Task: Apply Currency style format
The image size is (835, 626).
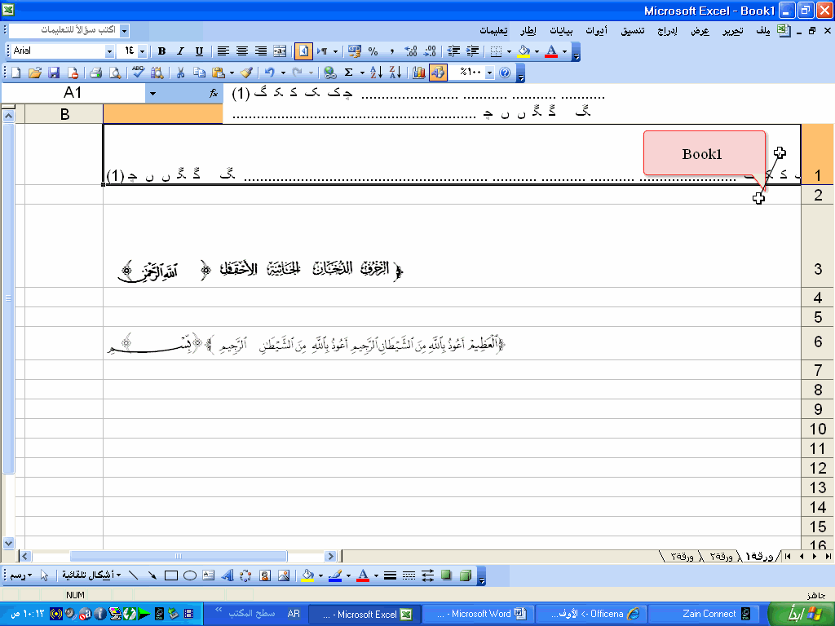Action: [x=354, y=51]
